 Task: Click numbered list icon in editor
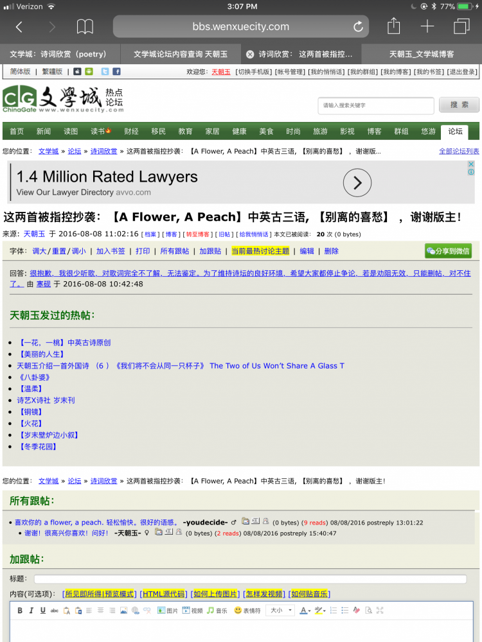pos(333,611)
